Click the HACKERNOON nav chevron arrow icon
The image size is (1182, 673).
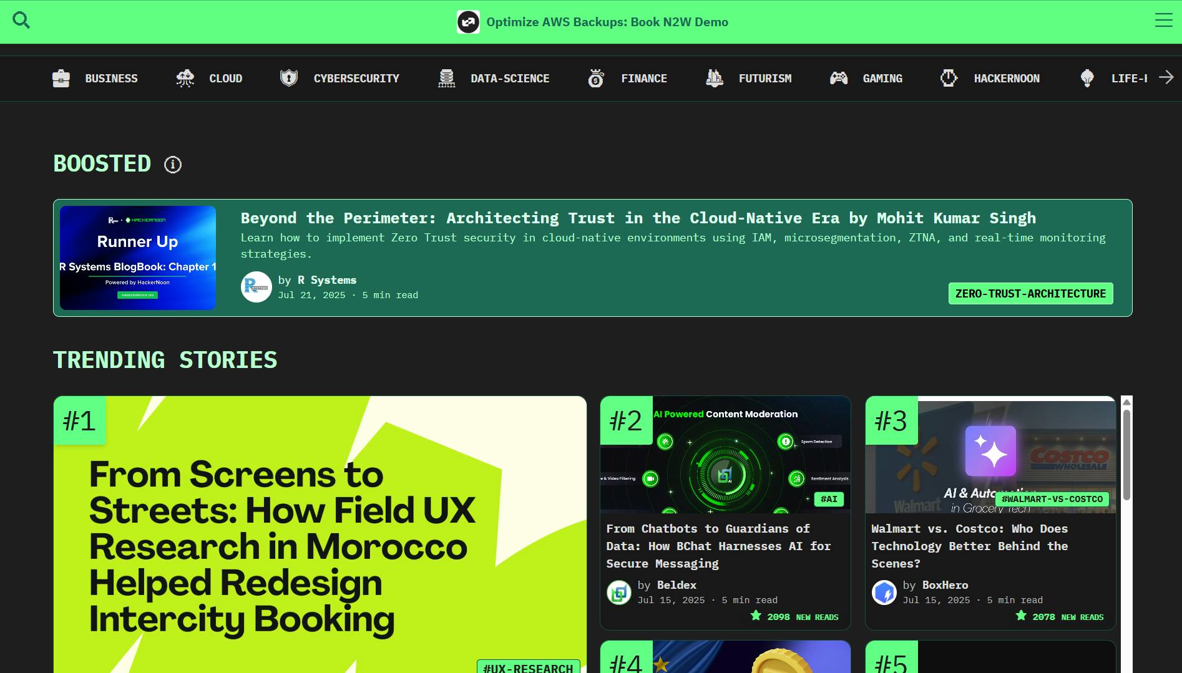pyautogui.click(x=948, y=78)
